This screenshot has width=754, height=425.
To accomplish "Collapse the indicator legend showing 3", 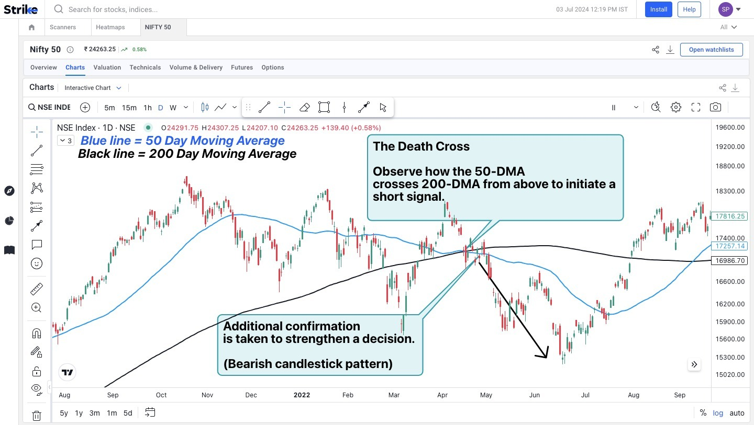I will tap(65, 141).
